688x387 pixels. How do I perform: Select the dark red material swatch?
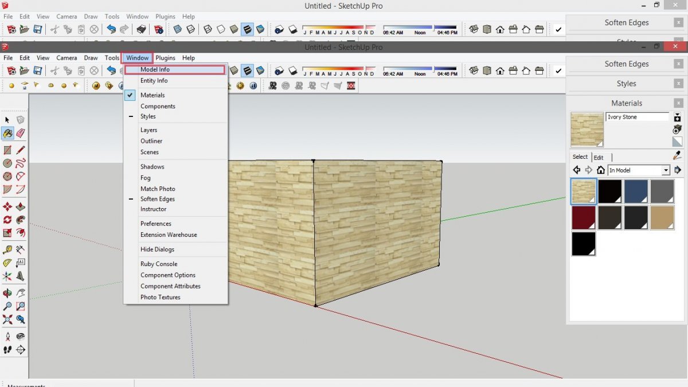(583, 217)
